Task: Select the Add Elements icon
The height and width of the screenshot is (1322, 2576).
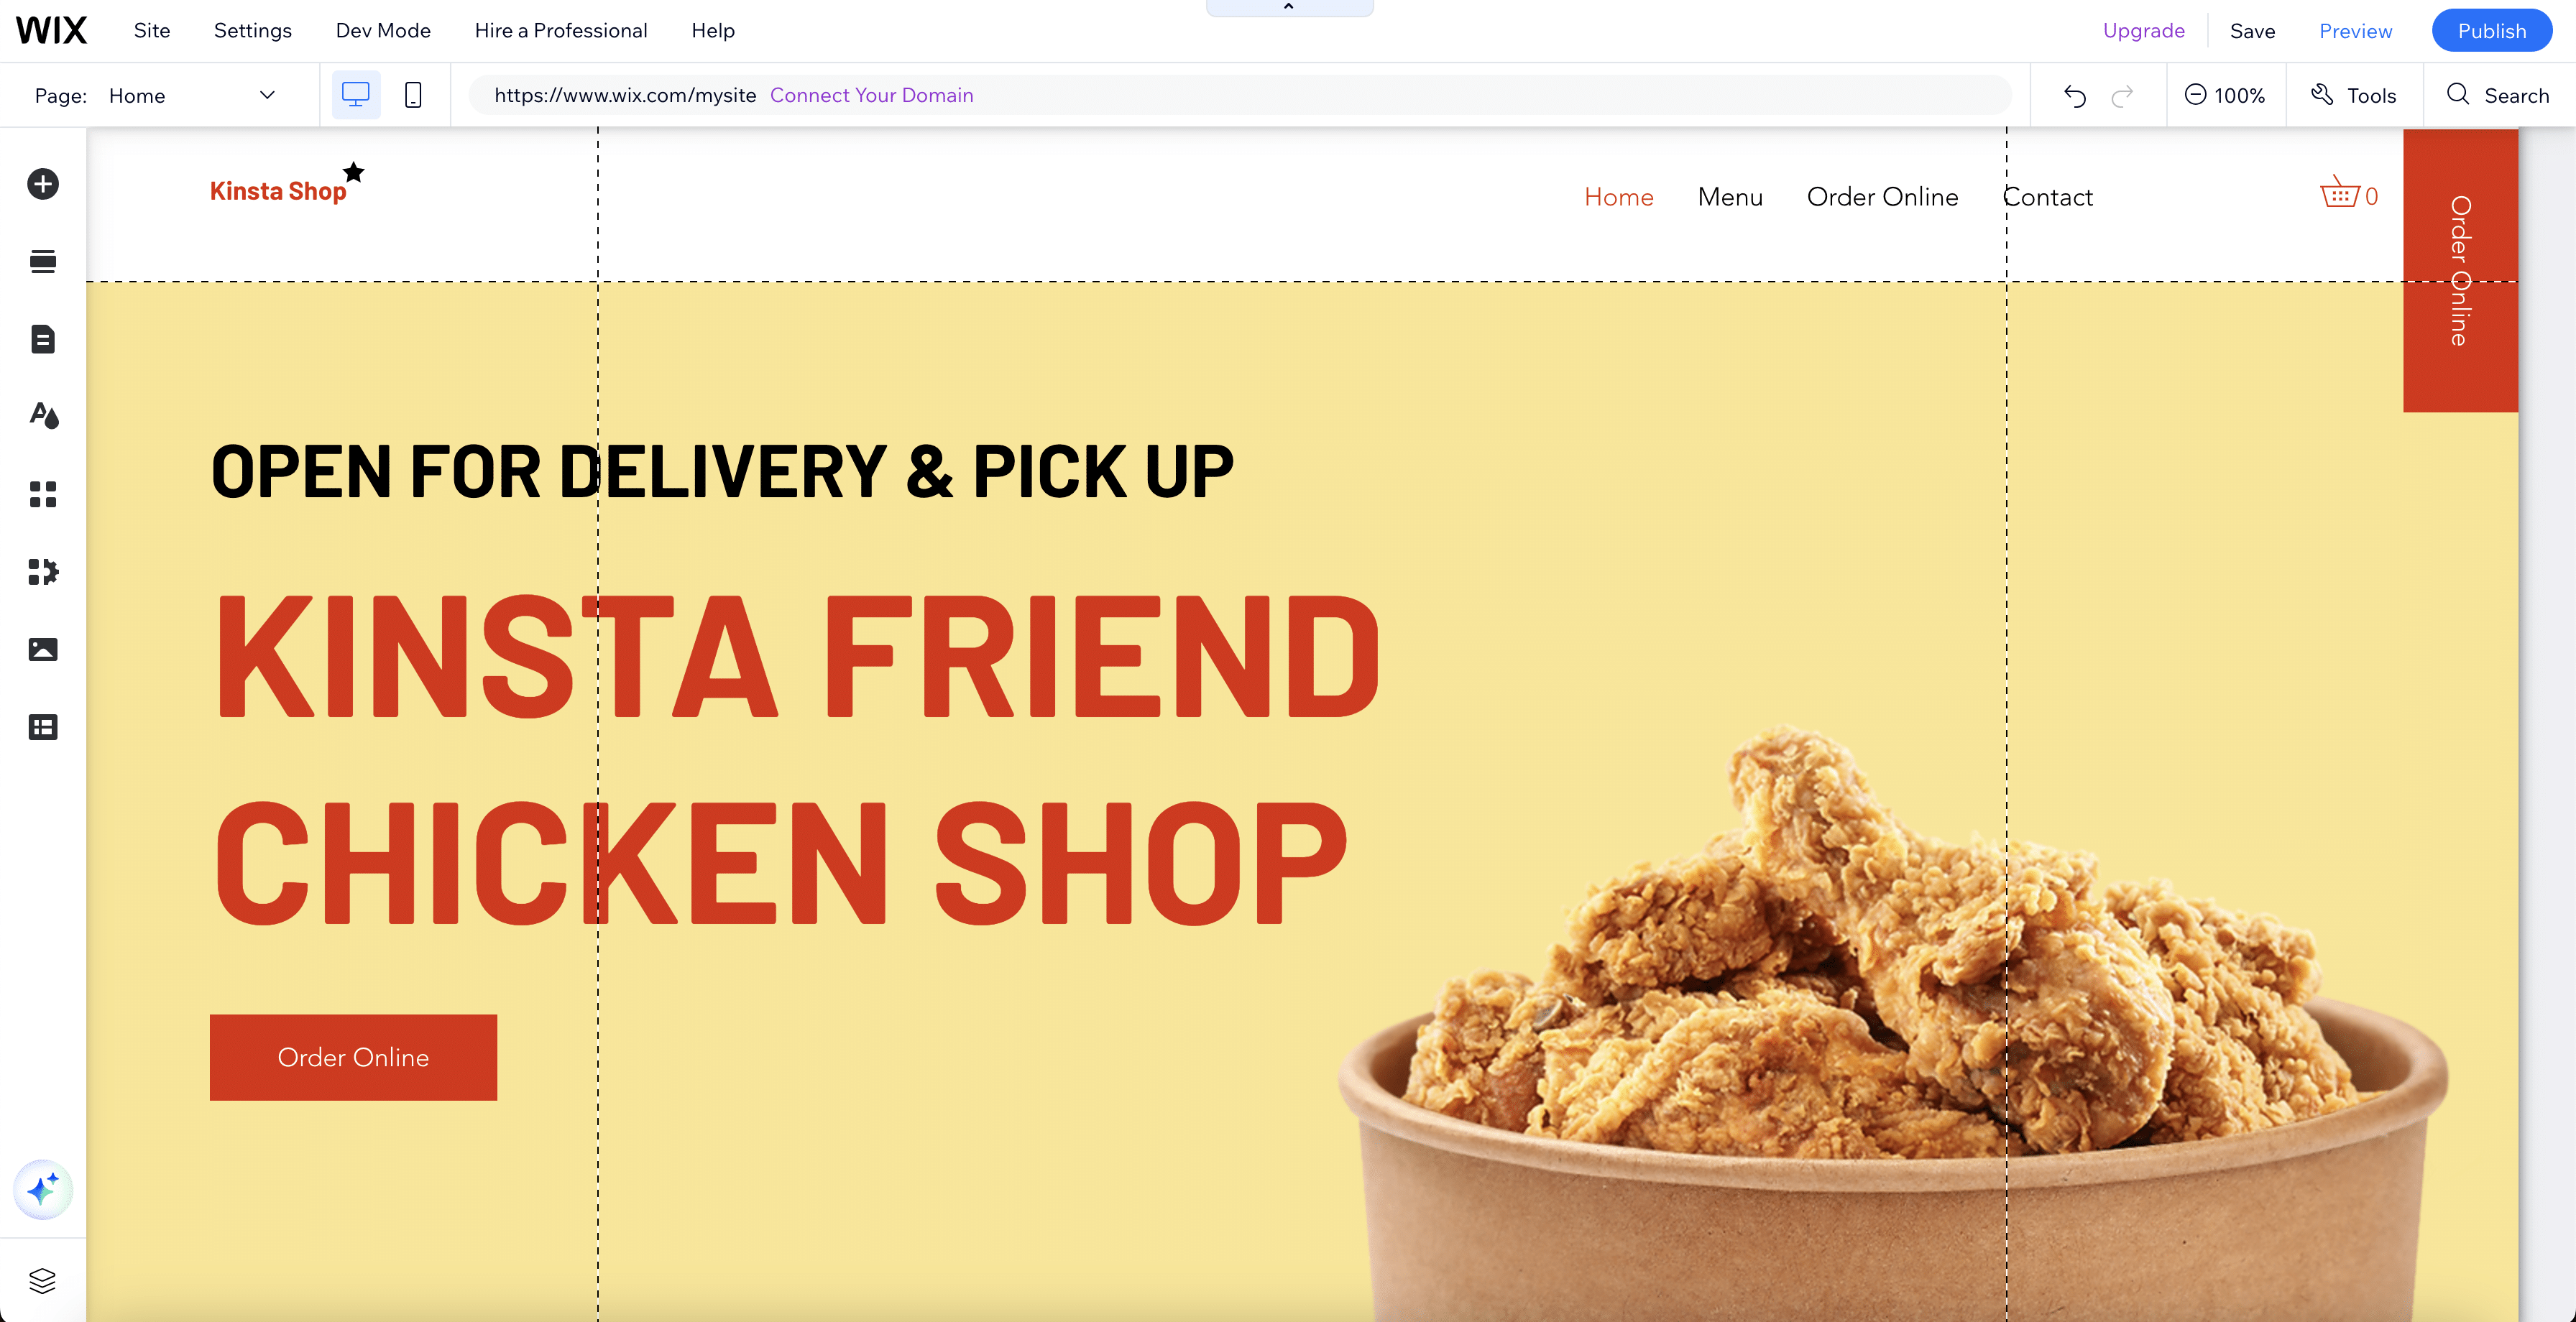Action: tap(42, 182)
